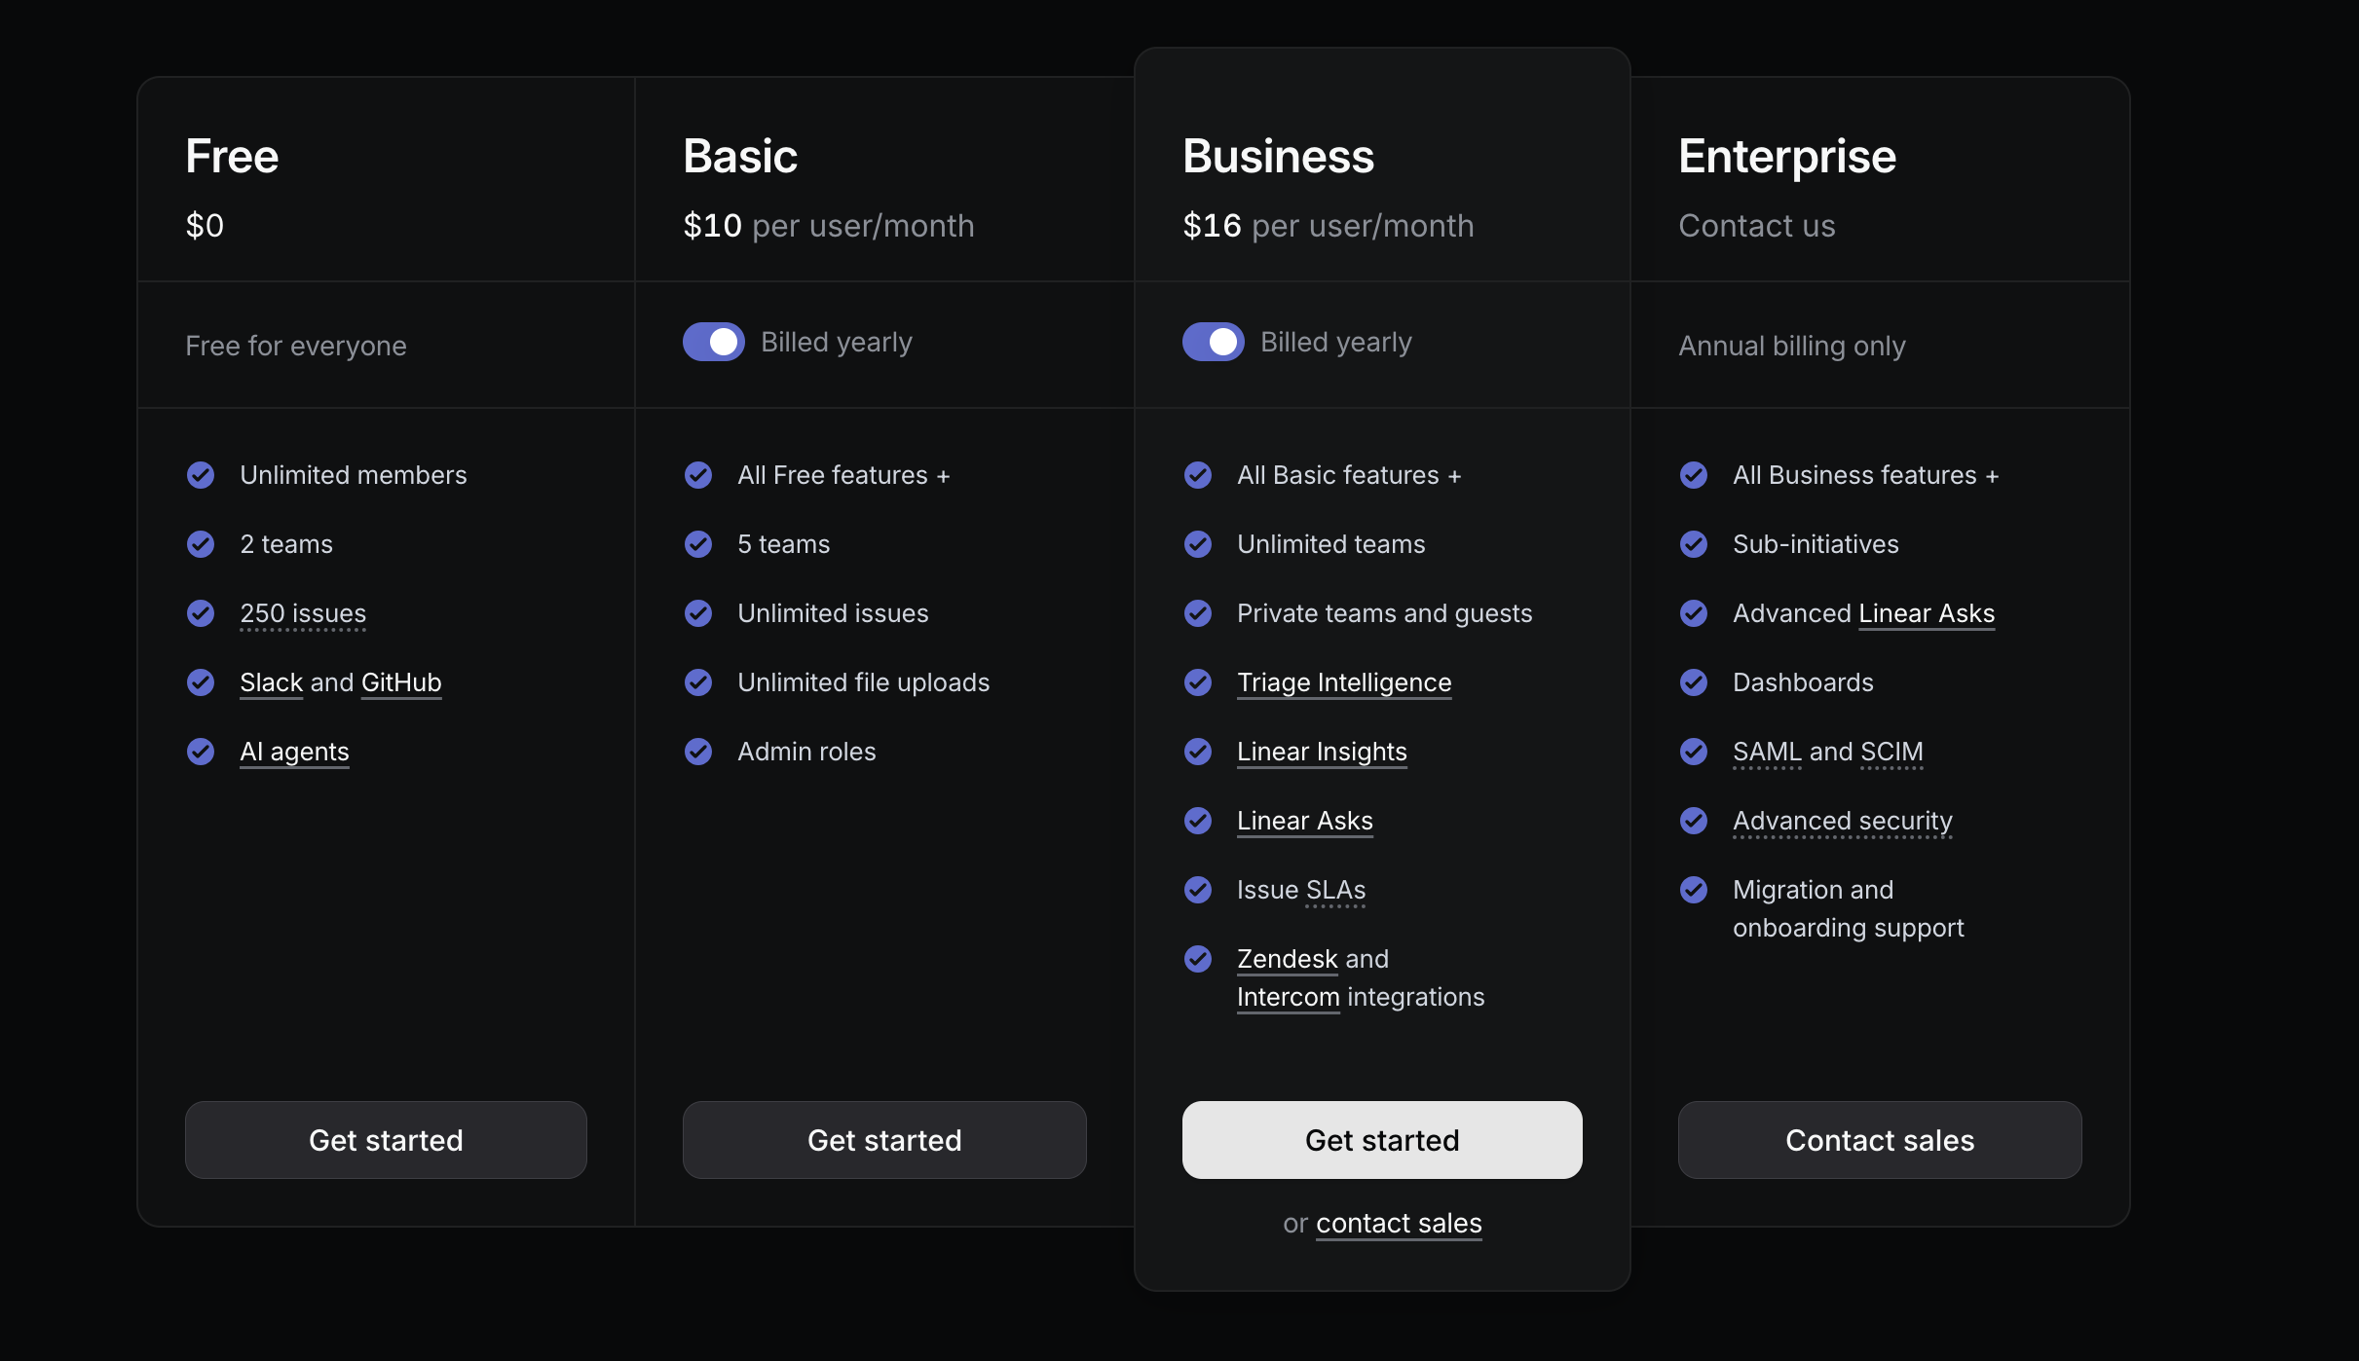Open the Slack integration link

(x=272, y=682)
